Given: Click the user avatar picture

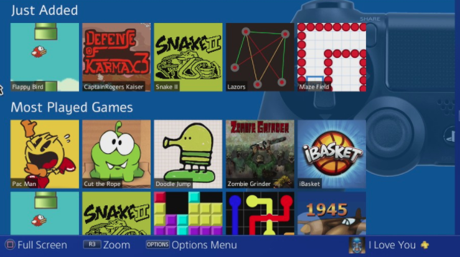Looking at the screenshot, I should (x=357, y=245).
